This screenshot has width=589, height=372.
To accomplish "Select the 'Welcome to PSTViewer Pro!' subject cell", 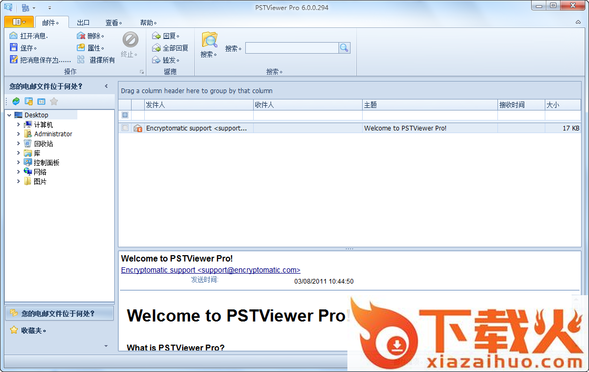I will coord(430,128).
